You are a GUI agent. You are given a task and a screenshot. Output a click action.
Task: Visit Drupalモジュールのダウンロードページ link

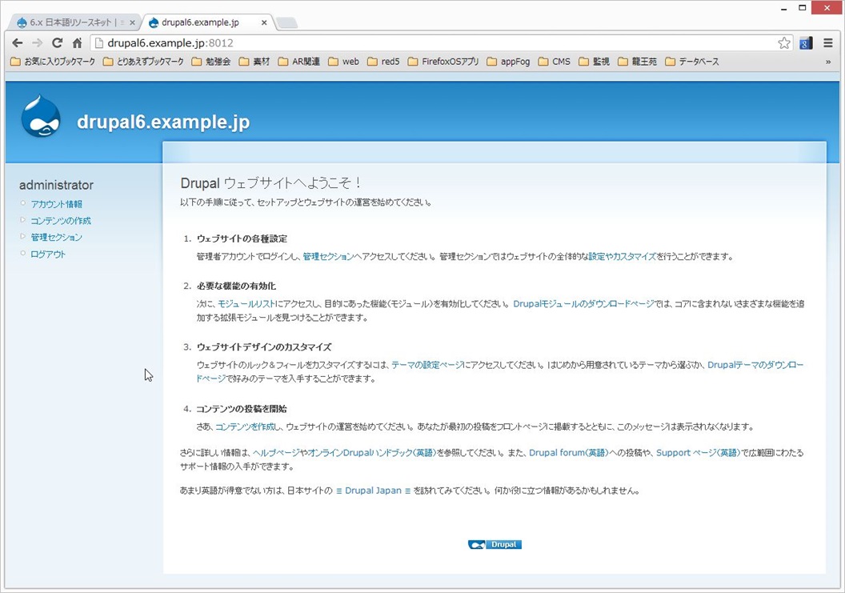click(583, 304)
